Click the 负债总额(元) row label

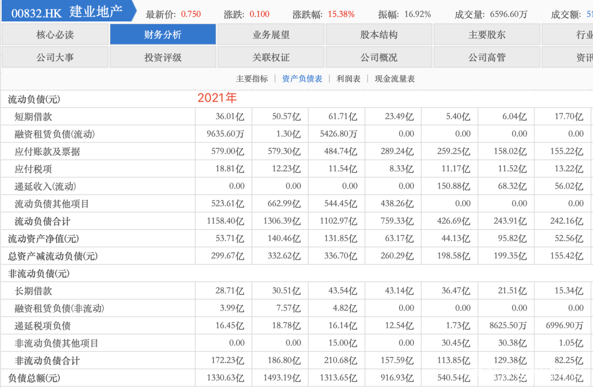tap(34, 378)
